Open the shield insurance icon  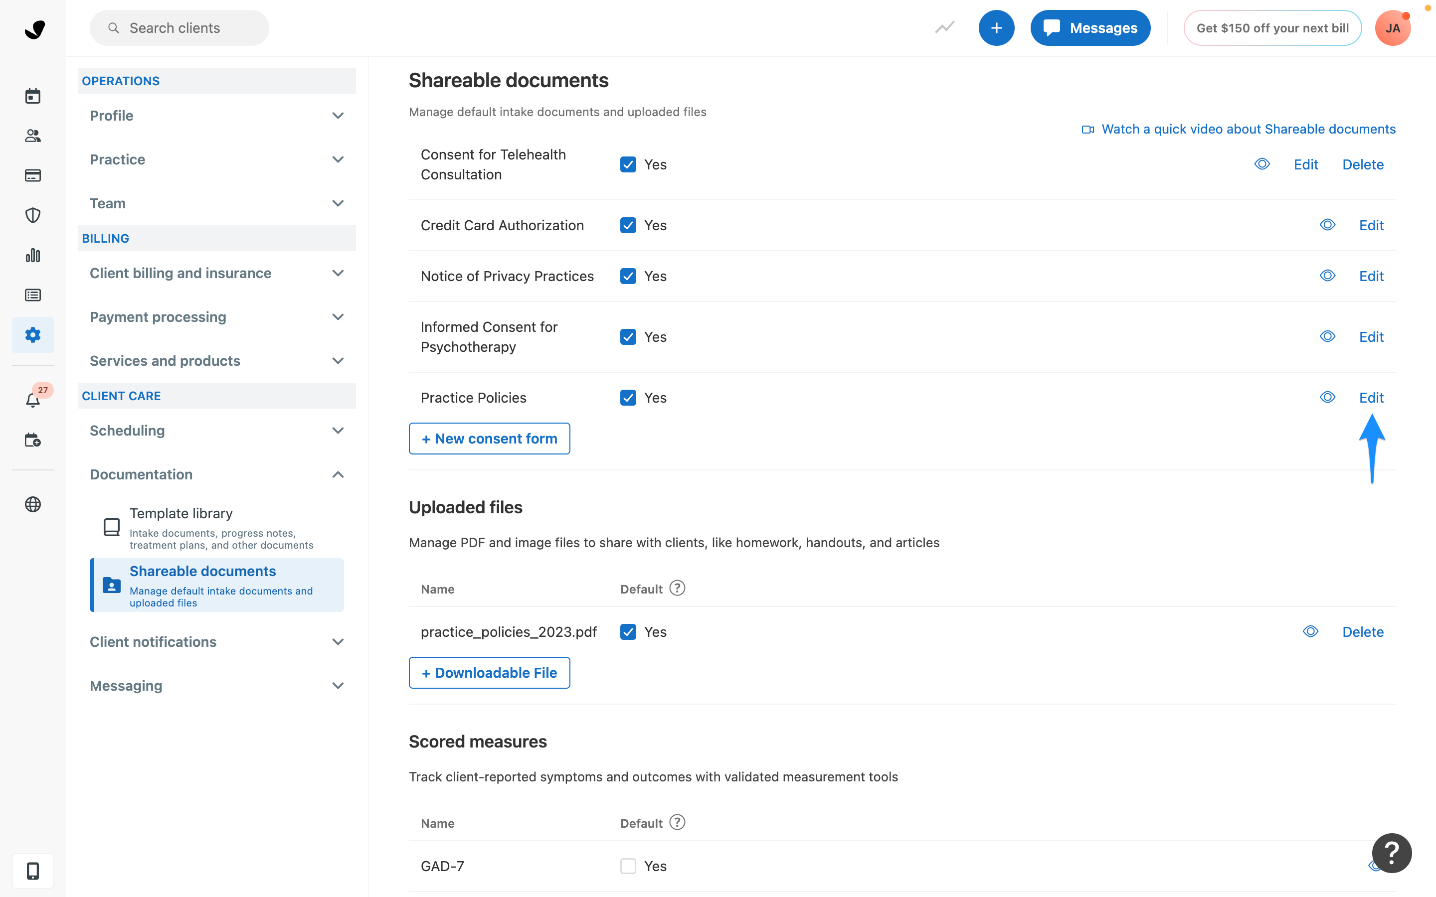point(32,215)
